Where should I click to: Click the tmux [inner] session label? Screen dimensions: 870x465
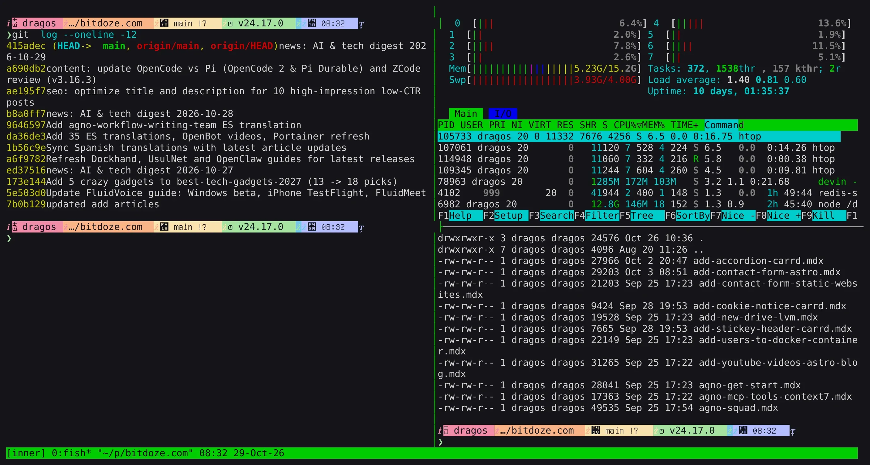(x=26, y=453)
